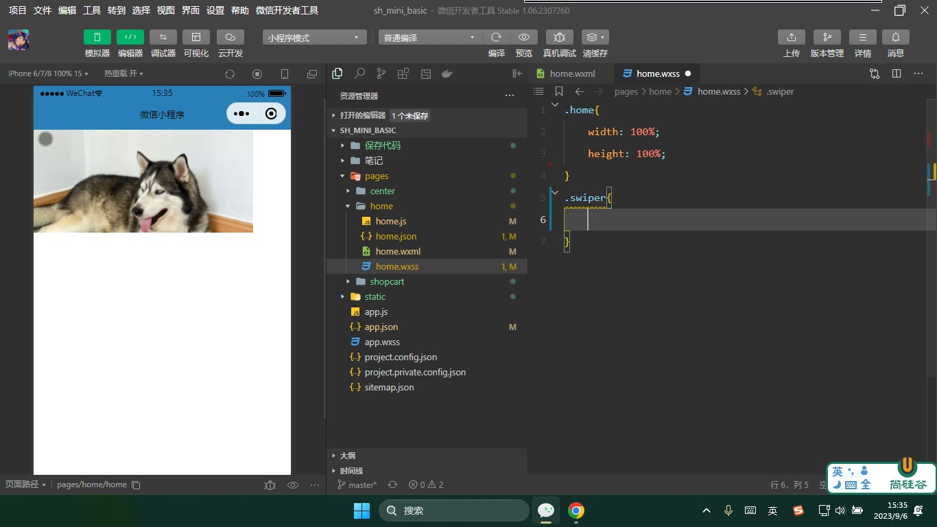
Task: Expand the 保存代码 folder
Action: [x=427, y=145]
